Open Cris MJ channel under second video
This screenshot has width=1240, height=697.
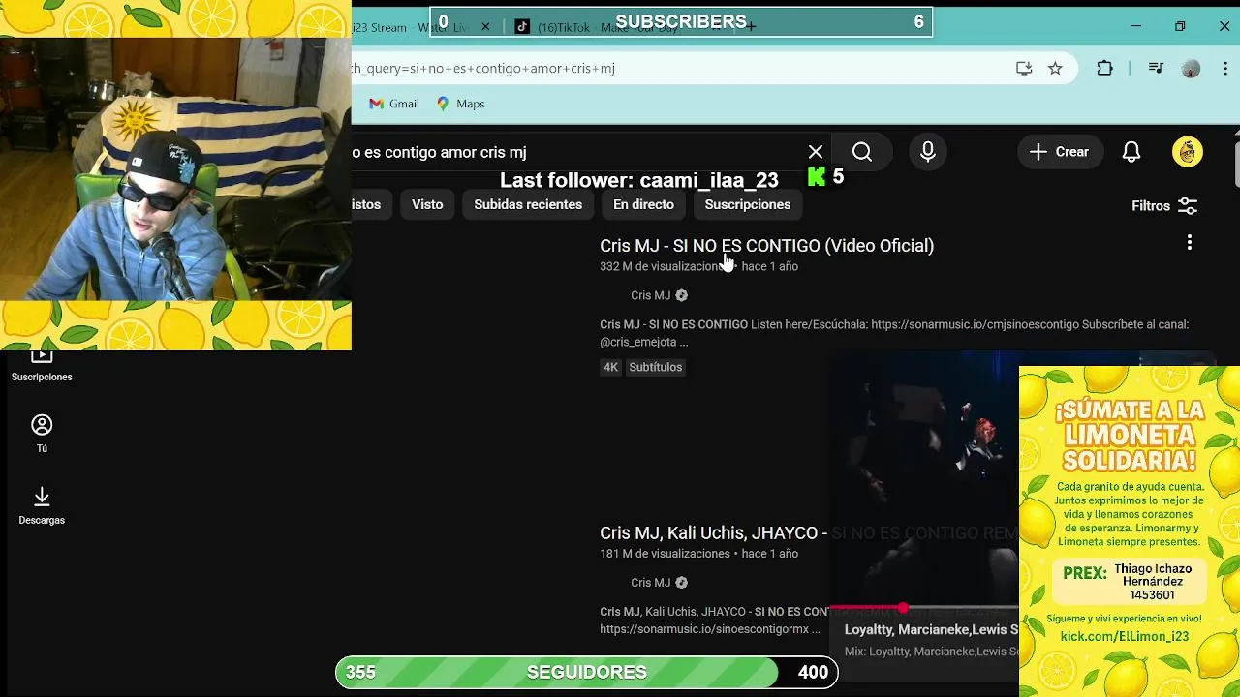[650, 583]
